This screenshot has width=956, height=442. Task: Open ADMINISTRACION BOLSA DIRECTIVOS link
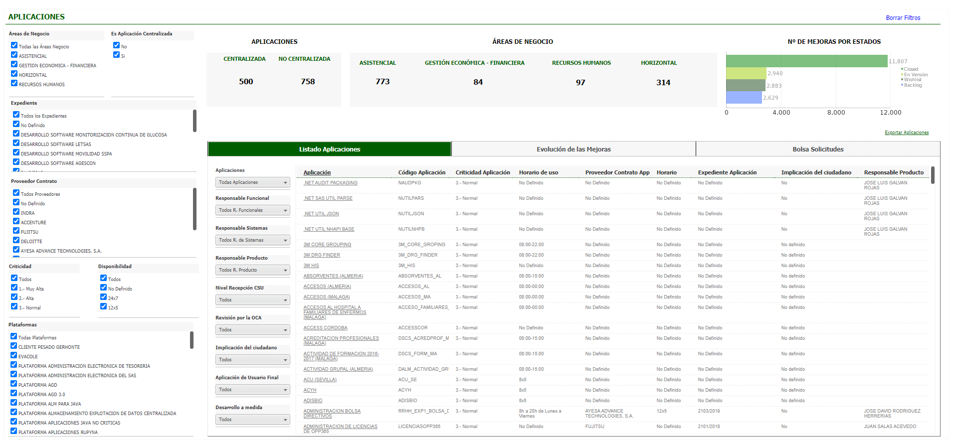coord(332,414)
